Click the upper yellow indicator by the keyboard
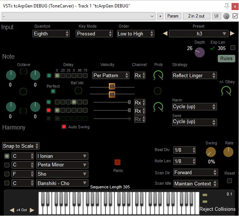The image size is (239, 216). (205, 195)
